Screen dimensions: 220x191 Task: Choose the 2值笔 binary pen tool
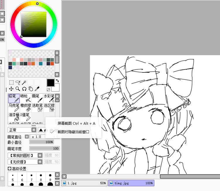25,117
